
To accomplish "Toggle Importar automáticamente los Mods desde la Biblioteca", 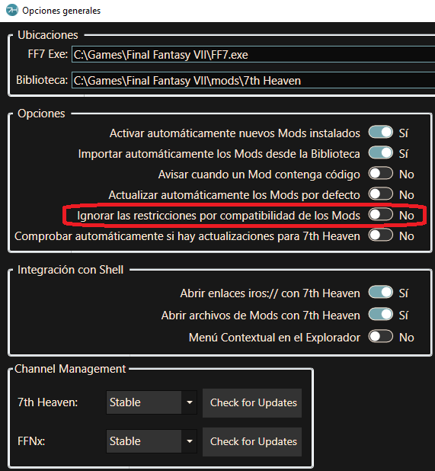I will 381,152.
